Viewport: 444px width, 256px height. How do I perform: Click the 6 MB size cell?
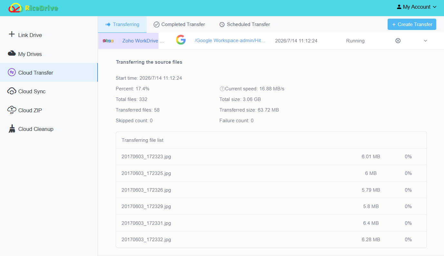pyautogui.click(x=371, y=173)
